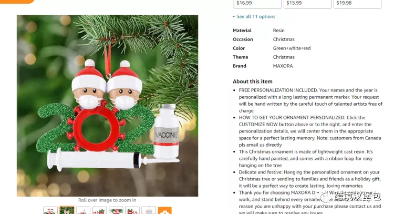Click the Resin material value
This screenshot has height=214, width=394.
tap(278, 30)
